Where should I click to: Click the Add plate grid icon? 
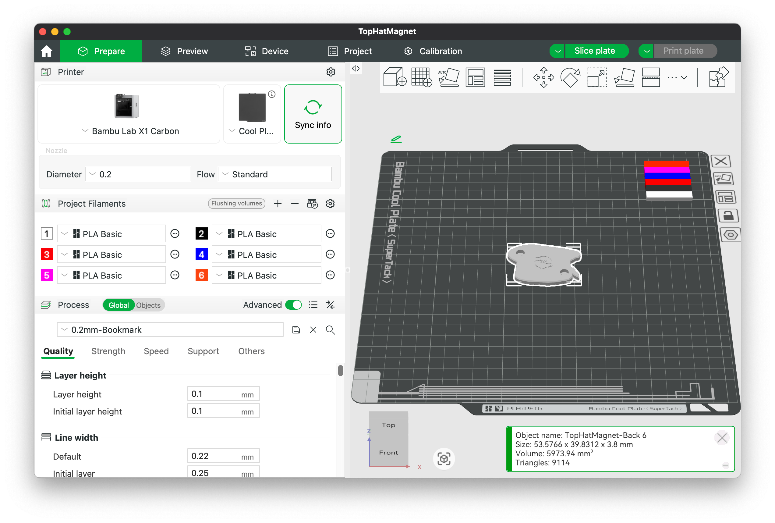(421, 77)
